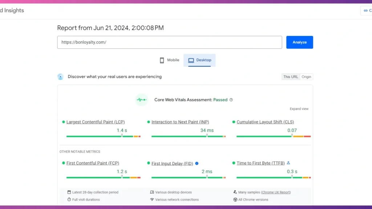Click the samples icon next to Chrome UX Report
372x209 pixels.
pyautogui.click(x=235, y=192)
